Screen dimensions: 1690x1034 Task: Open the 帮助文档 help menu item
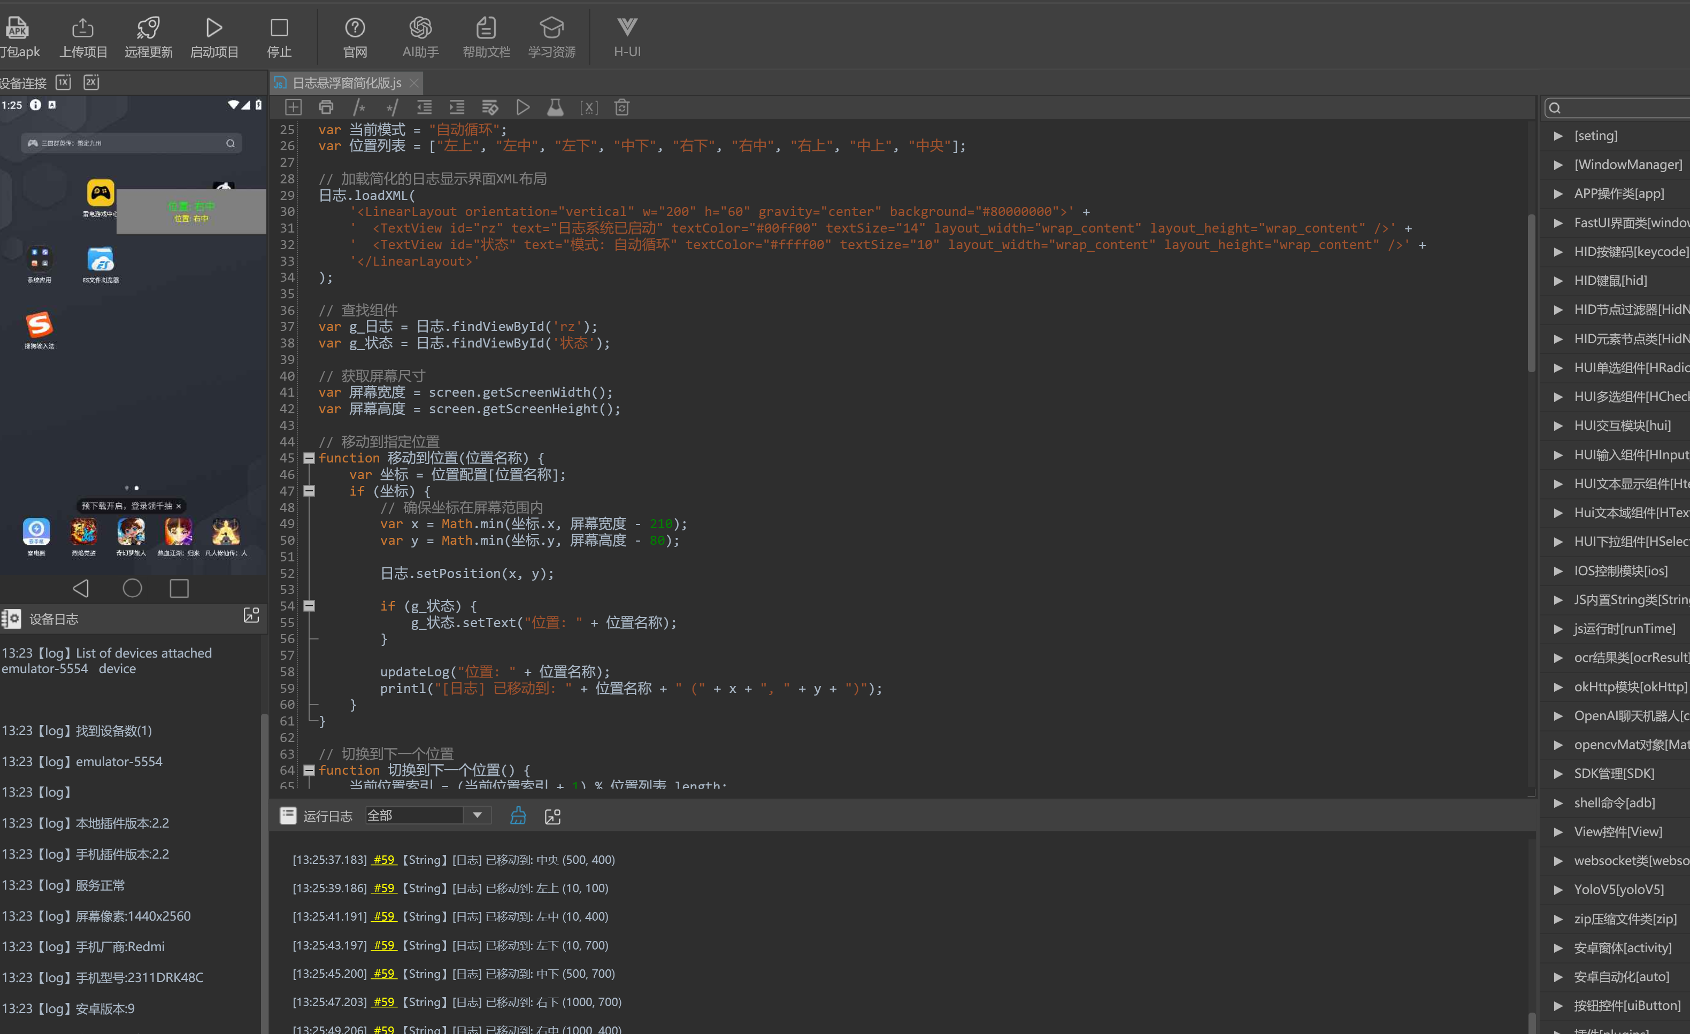(x=486, y=37)
